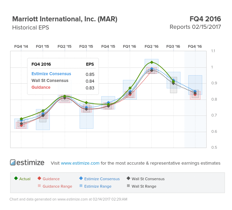Click the 0.85 EPS value in tooltip
Image resolution: width=232 pixels, height=210 pixels.
pyautogui.click(x=90, y=74)
